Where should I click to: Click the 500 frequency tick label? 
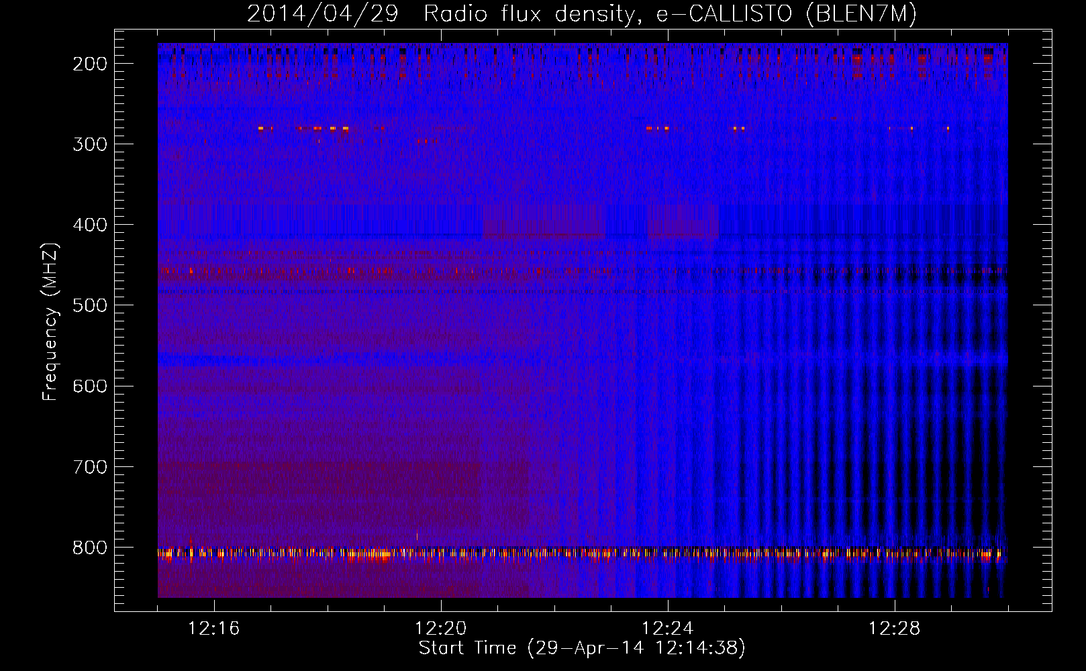tap(90, 305)
